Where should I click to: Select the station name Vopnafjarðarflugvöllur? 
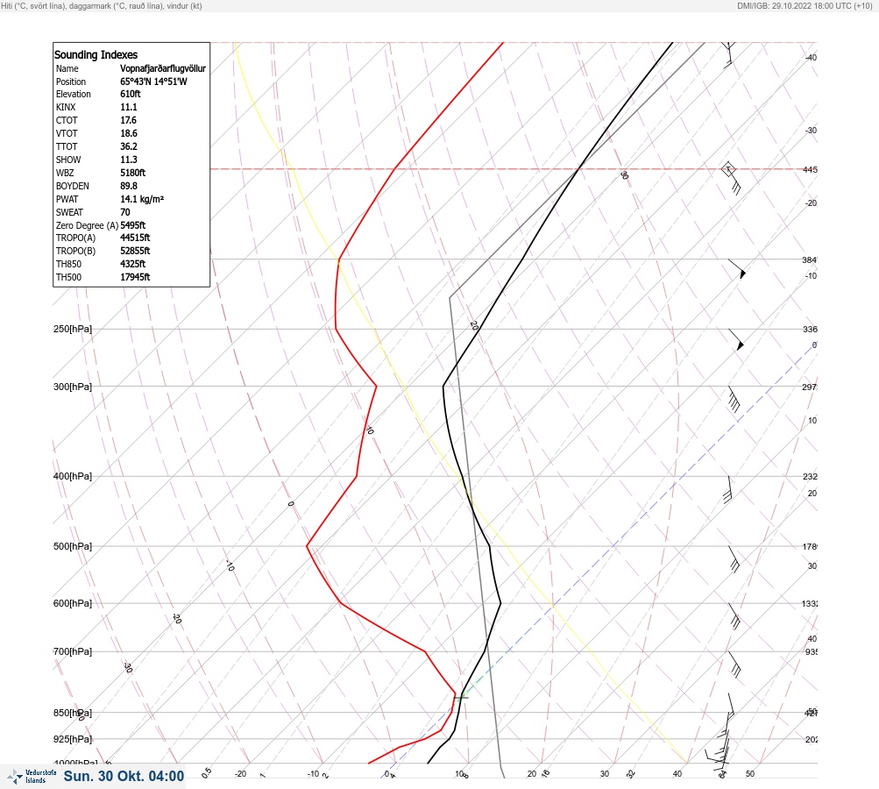tap(163, 68)
